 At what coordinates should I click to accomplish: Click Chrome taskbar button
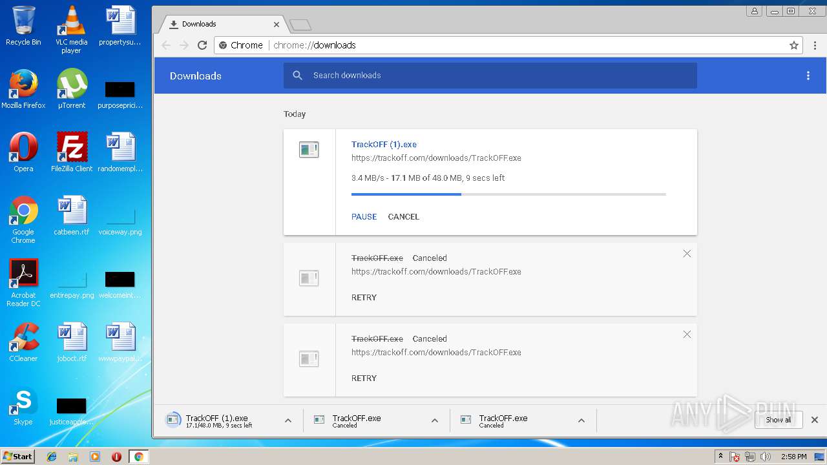(x=138, y=457)
